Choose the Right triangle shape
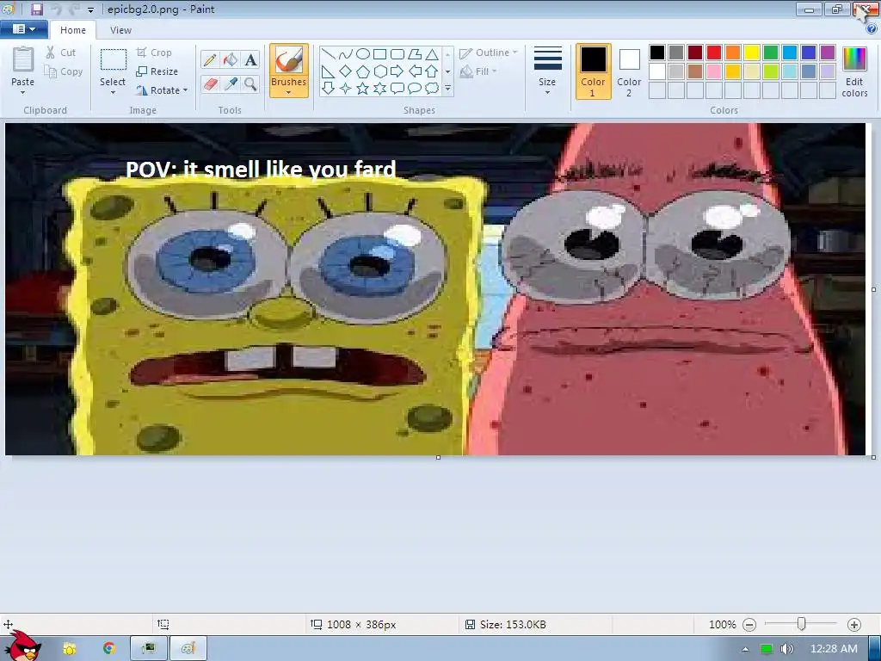The height and width of the screenshot is (661, 881). pyautogui.click(x=328, y=71)
